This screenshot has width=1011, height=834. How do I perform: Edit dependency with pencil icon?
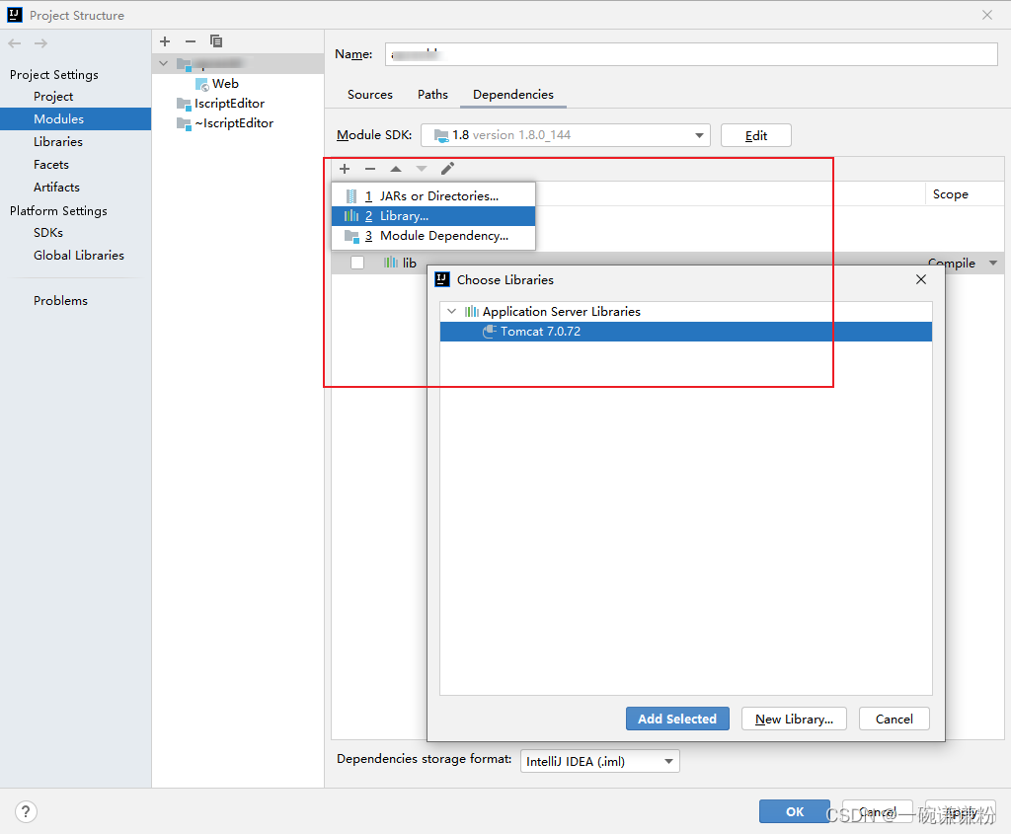click(447, 169)
